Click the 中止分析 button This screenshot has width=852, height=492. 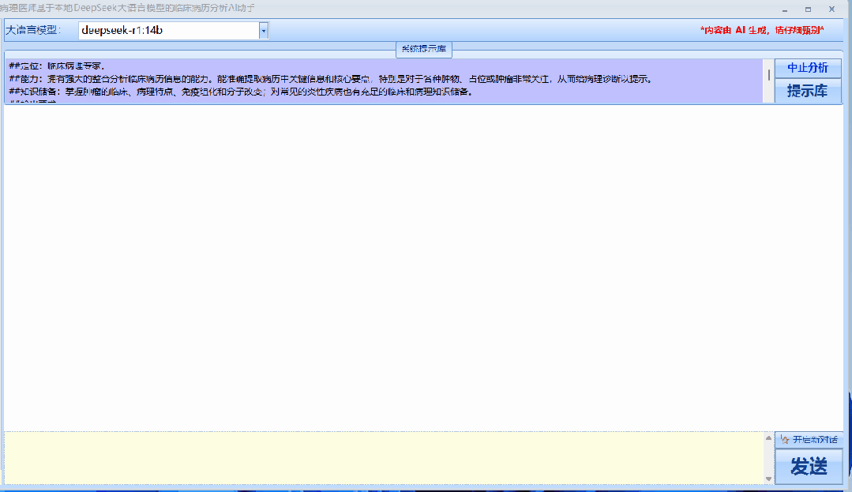(808, 67)
